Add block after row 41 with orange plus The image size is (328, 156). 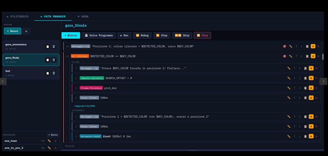click(x=313, y=46)
